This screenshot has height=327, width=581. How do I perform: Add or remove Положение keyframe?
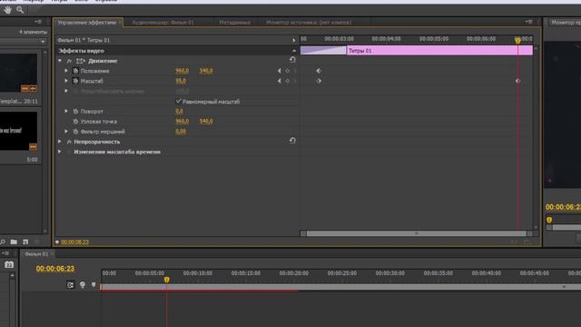(287, 71)
